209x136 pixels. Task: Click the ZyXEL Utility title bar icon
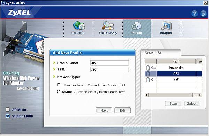tap(3, 3)
